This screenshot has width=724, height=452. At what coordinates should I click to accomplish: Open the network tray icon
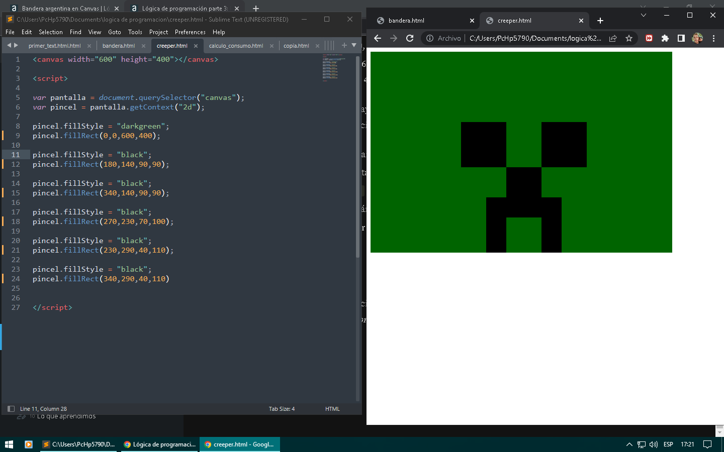[641, 444]
